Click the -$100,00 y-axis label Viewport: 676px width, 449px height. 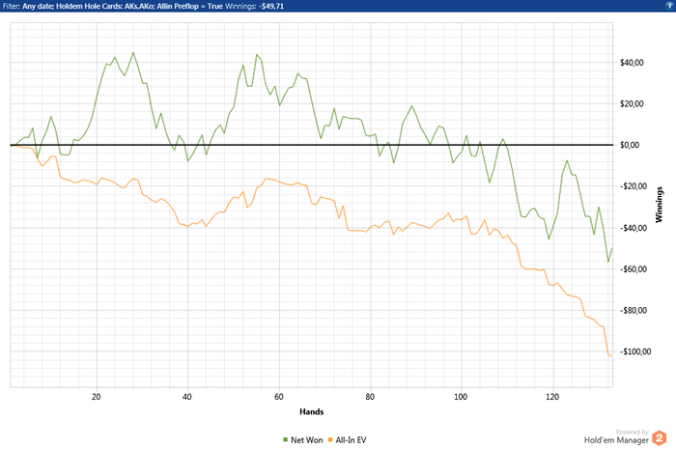tap(634, 351)
